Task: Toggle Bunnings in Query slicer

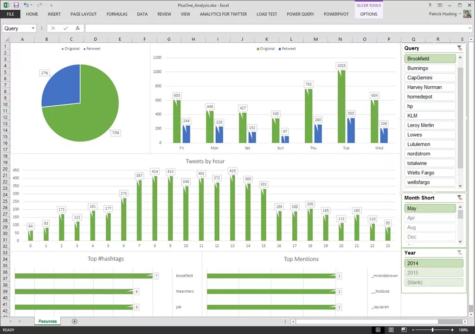Action: 430,68
